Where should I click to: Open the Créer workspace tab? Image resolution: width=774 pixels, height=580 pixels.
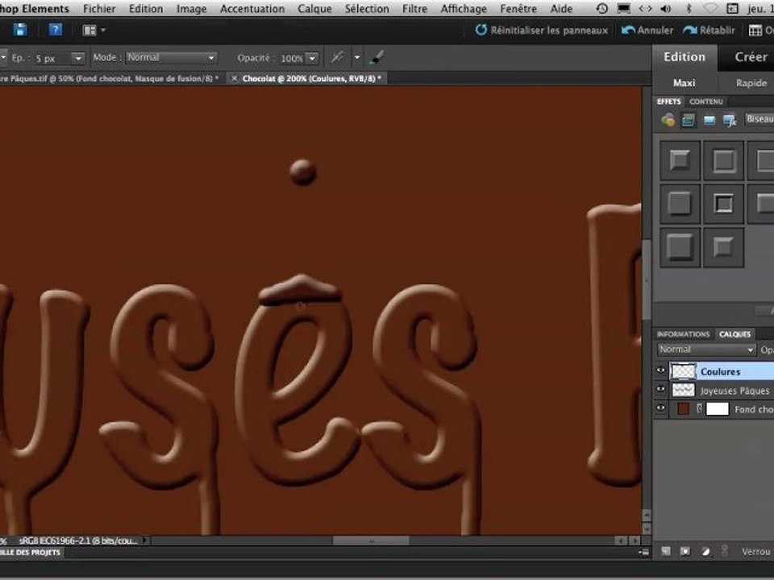(x=751, y=57)
